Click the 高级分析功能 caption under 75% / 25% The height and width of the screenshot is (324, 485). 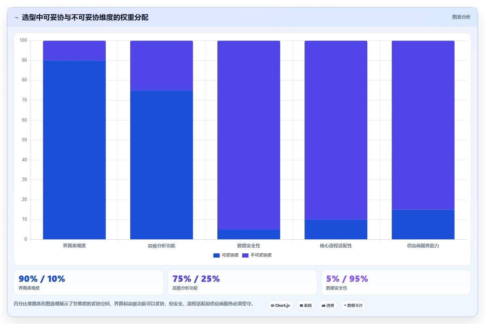click(185, 288)
